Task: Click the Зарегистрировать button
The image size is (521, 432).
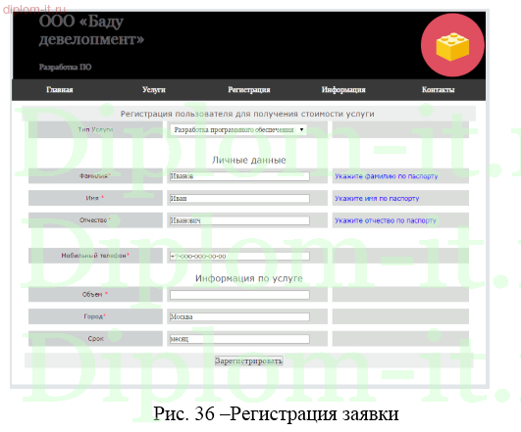Action: click(x=249, y=360)
